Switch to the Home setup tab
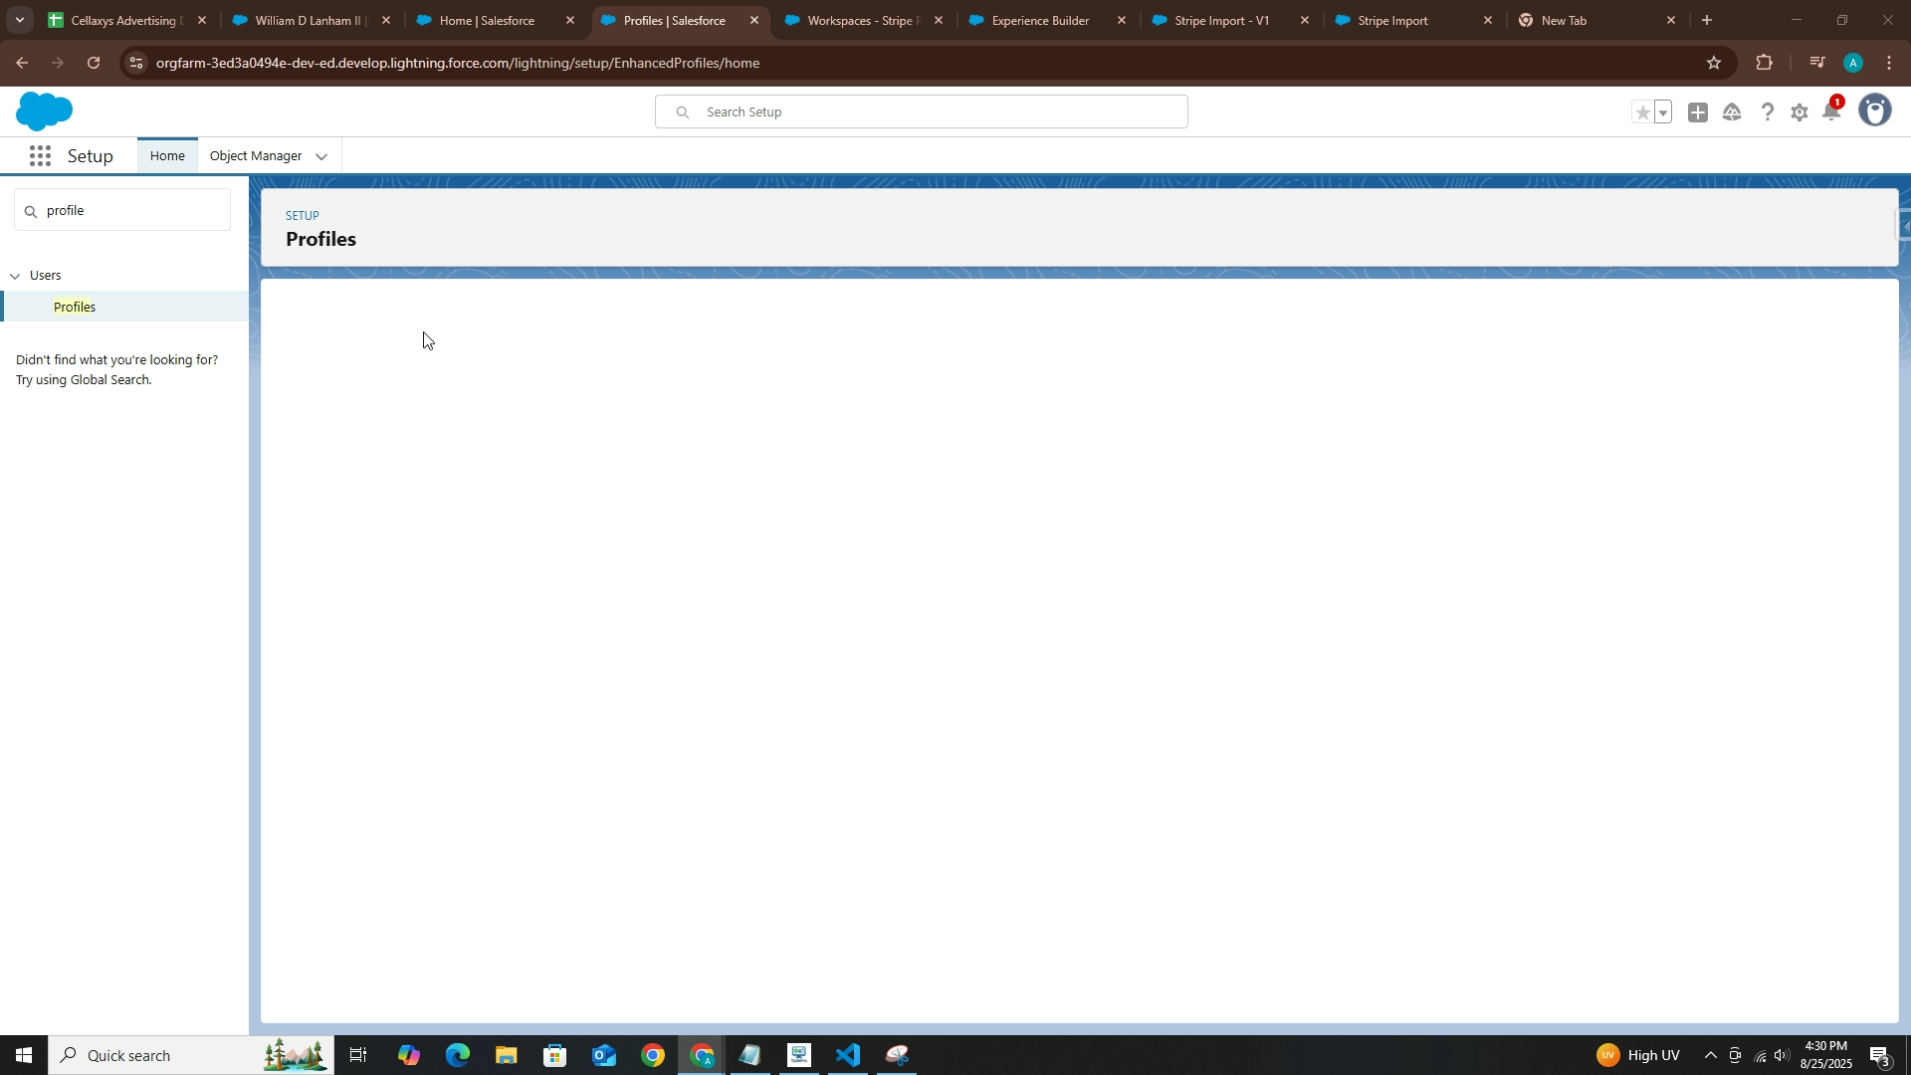This screenshot has width=1911, height=1075. point(167,156)
